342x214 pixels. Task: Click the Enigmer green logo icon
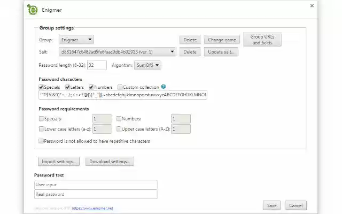[x=32, y=10]
